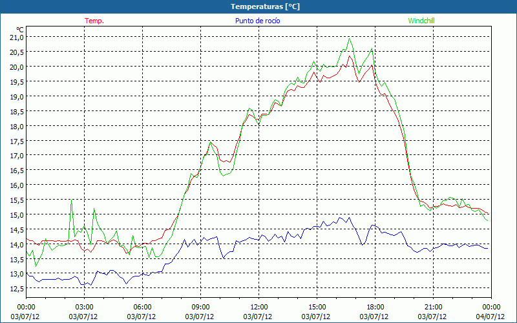This screenshot has height=323, width=517.
Task: Click the '19,5' y-axis value
Action: coord(17,82)
